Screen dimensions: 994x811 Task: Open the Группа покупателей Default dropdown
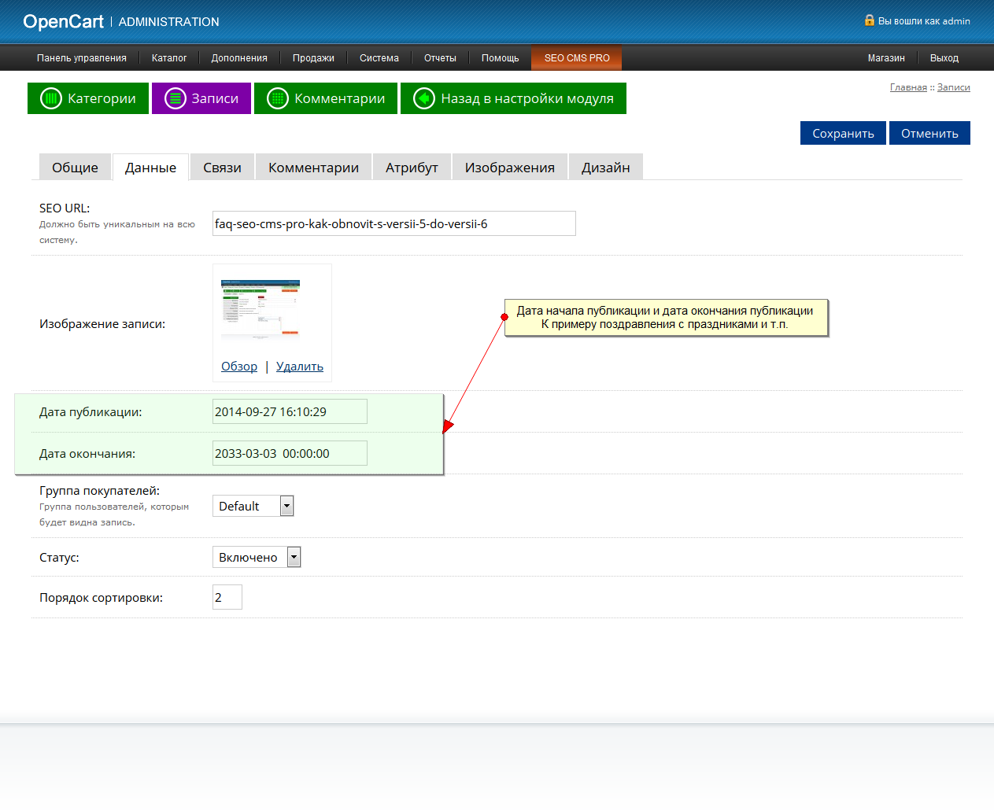(x=253, y=506)
